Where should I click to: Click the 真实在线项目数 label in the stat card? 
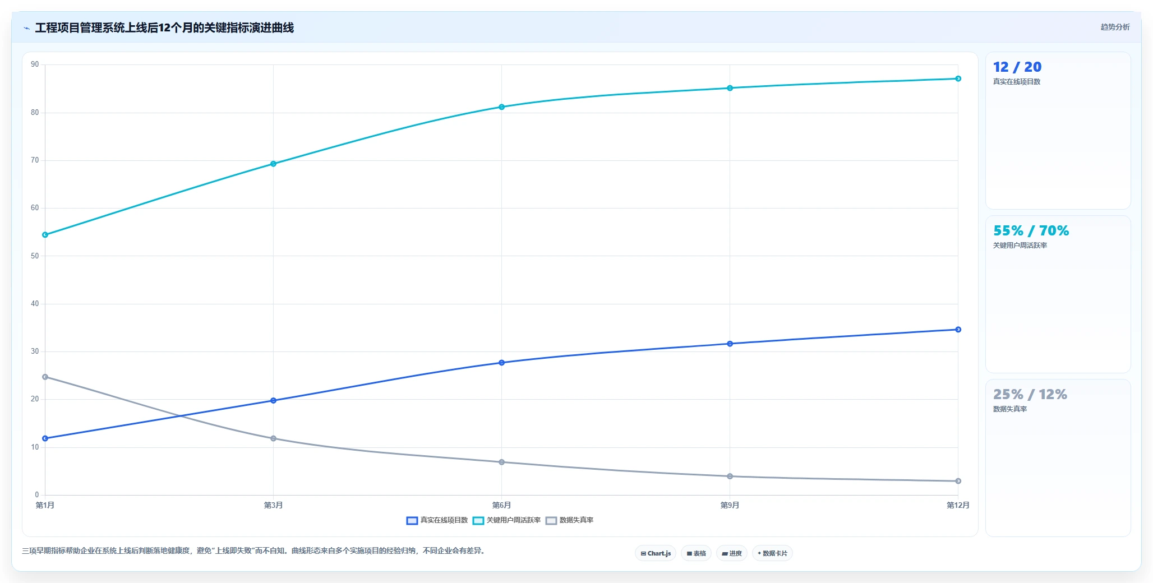1017,82
